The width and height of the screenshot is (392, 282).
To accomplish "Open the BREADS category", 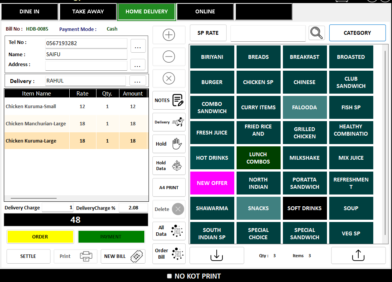I will (x=258, y=57).
